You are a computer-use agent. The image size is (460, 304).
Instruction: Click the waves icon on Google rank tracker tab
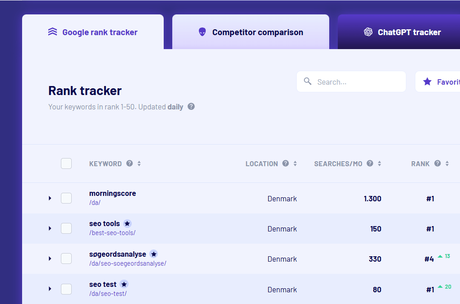point(53,32)
